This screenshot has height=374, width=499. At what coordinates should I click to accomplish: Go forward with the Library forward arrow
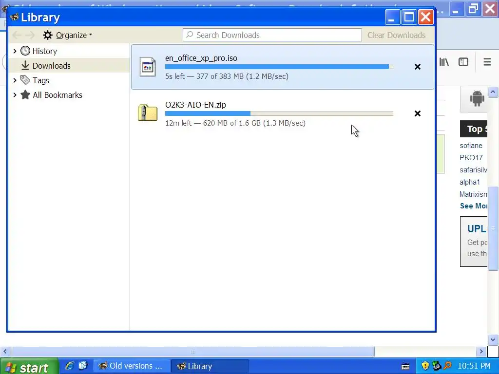tap(30, 35)
